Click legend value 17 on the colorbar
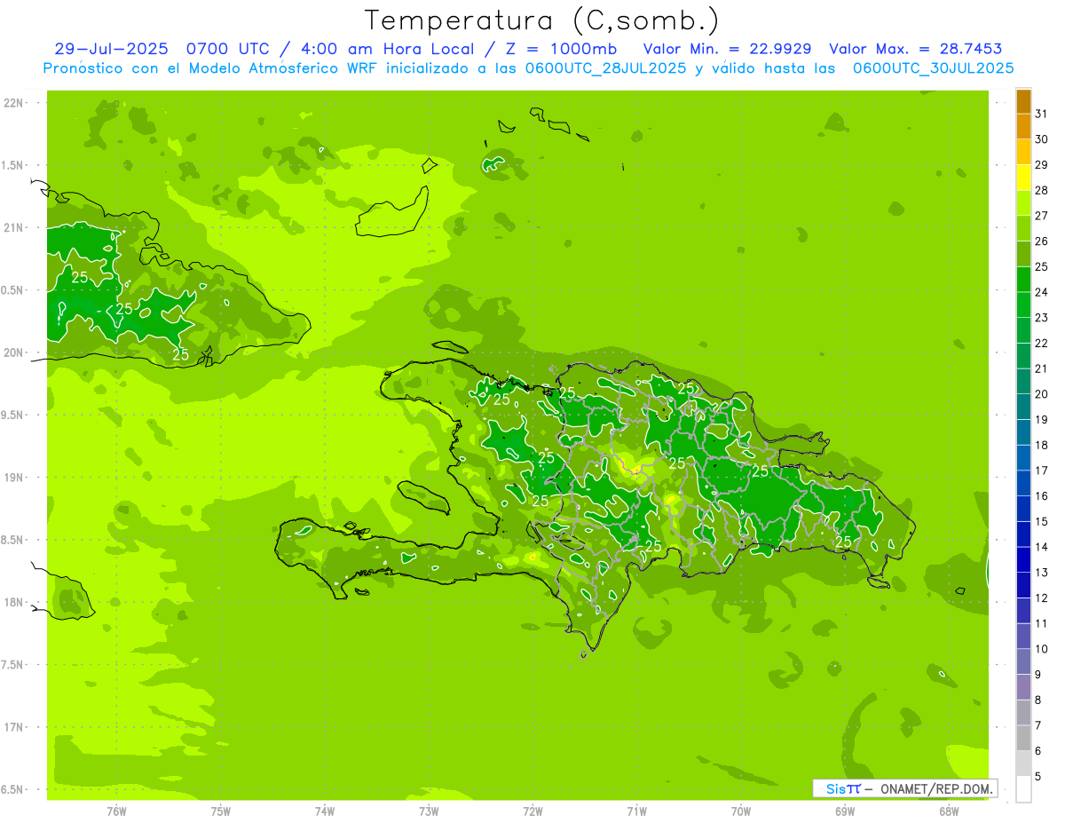 pyautogui.click(x=1041, y=471)
